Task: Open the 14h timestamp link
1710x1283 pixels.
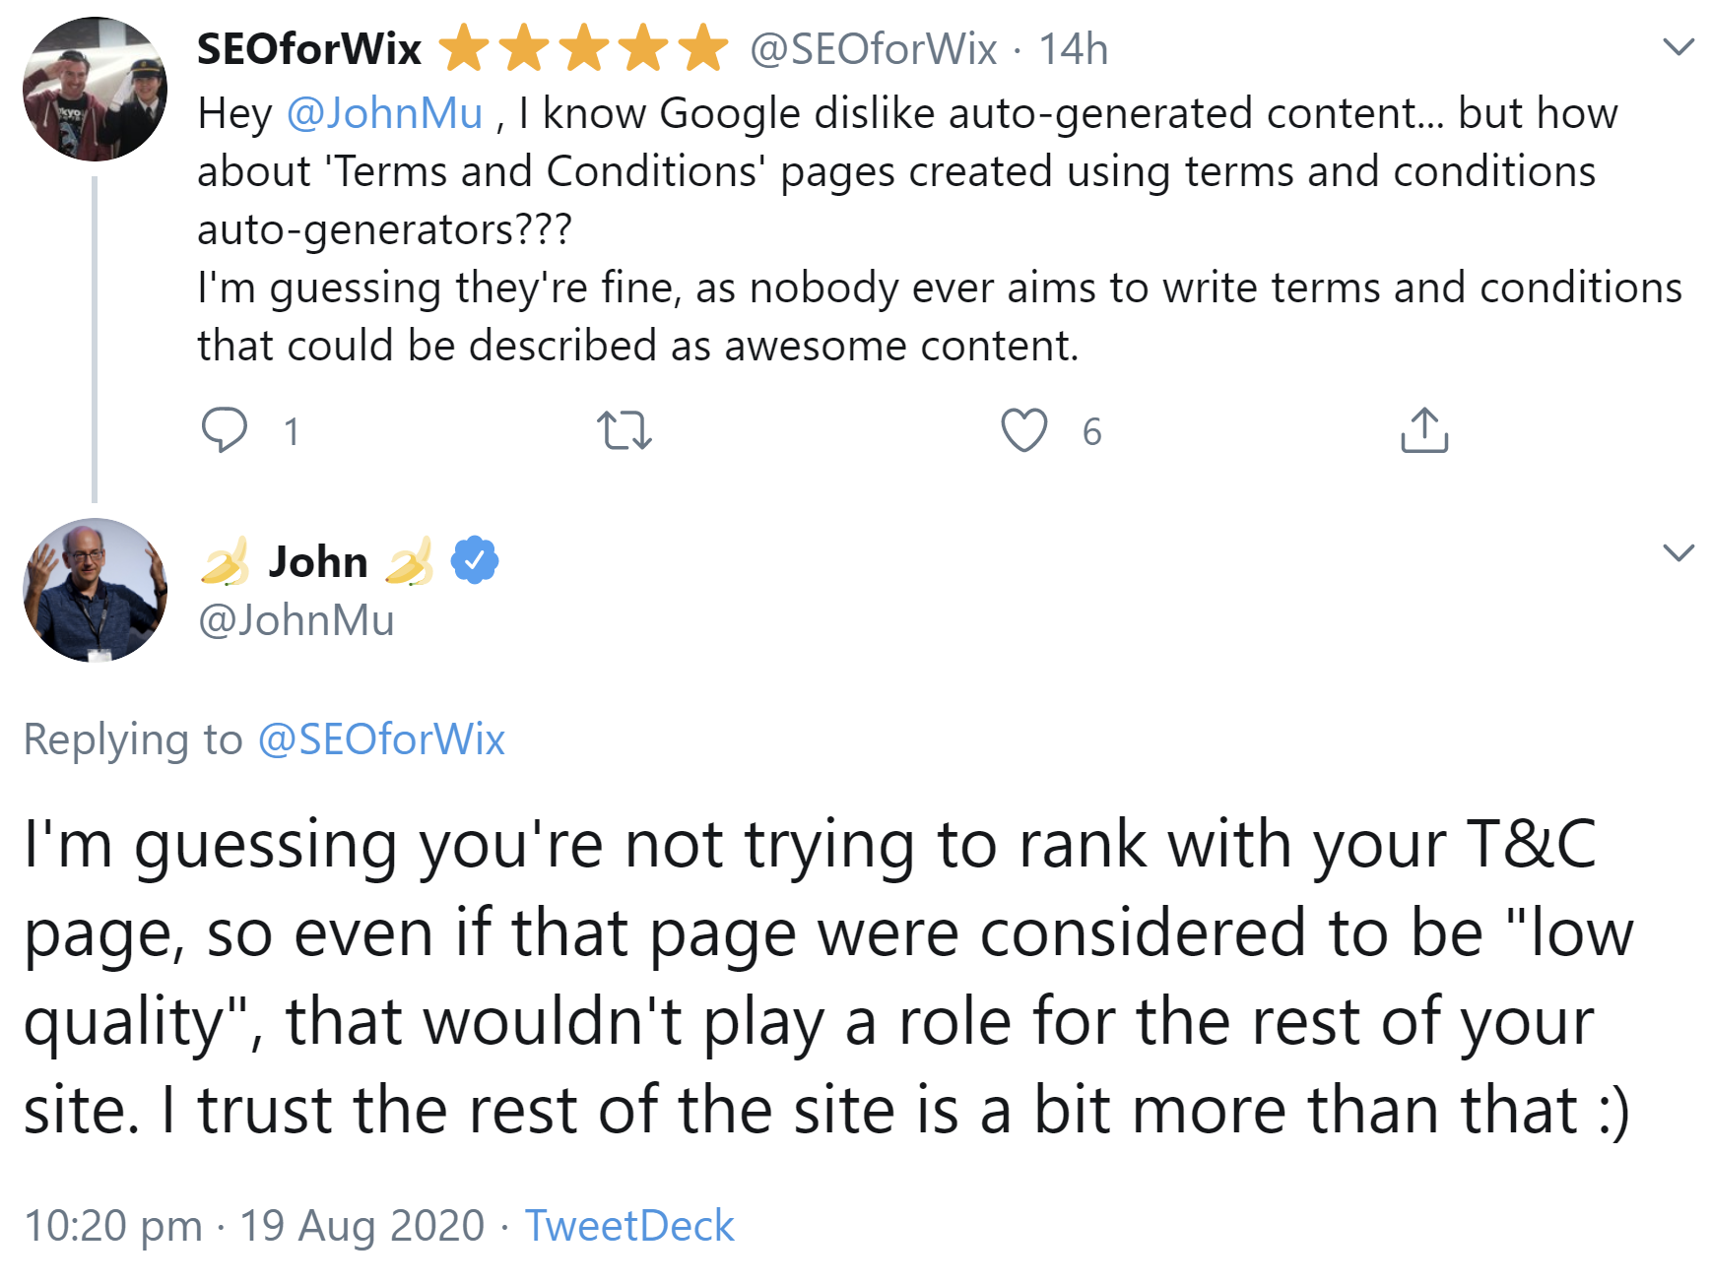Action: [1074, 49]
